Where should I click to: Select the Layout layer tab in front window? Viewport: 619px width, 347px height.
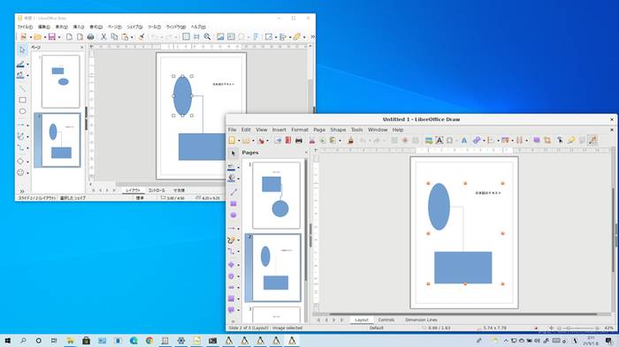pos(361,320)
